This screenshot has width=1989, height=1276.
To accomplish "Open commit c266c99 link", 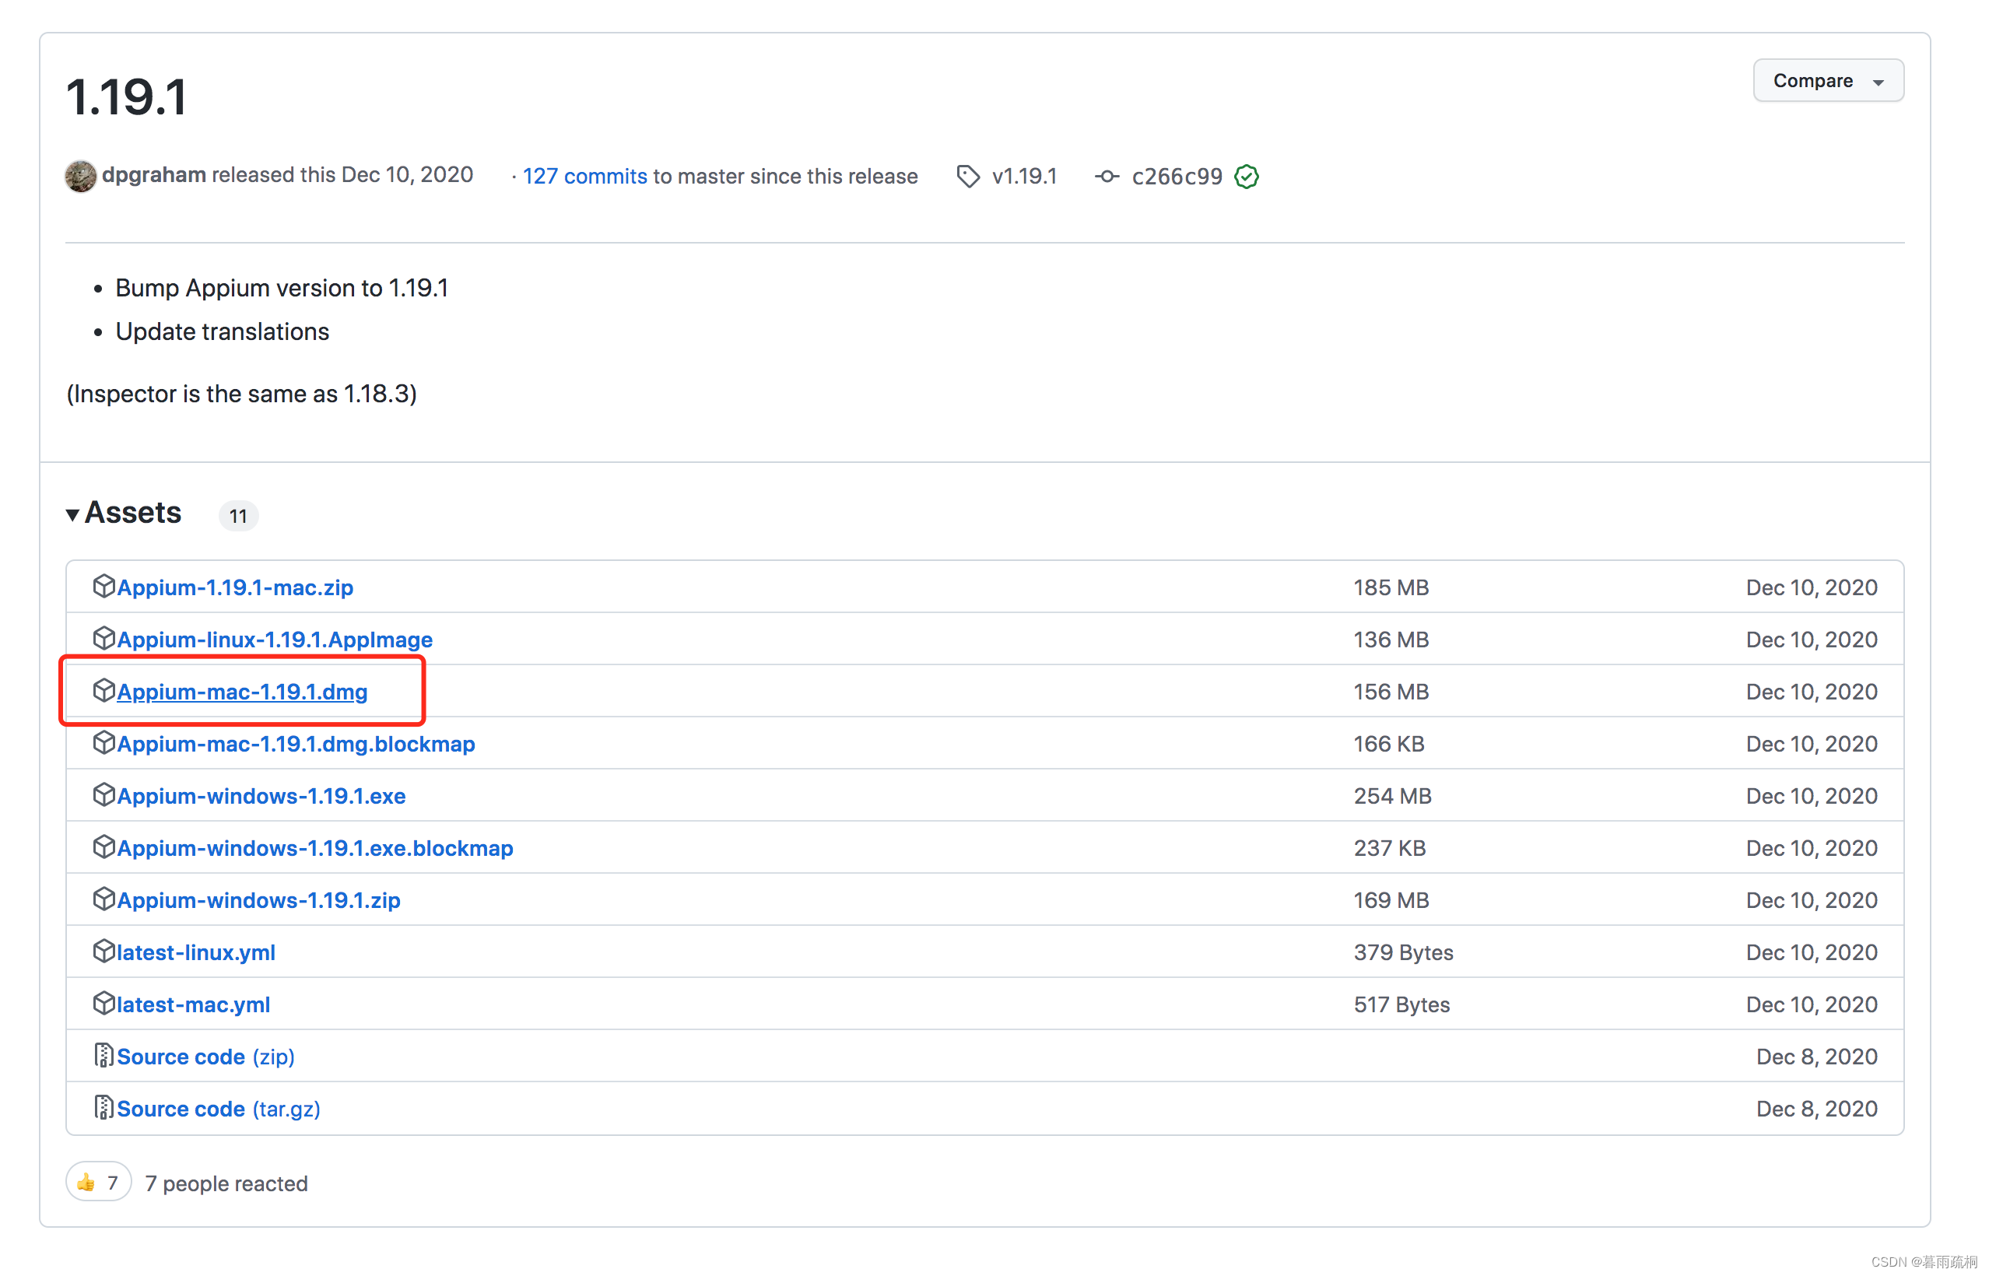I will click(x=1177, y=176).
